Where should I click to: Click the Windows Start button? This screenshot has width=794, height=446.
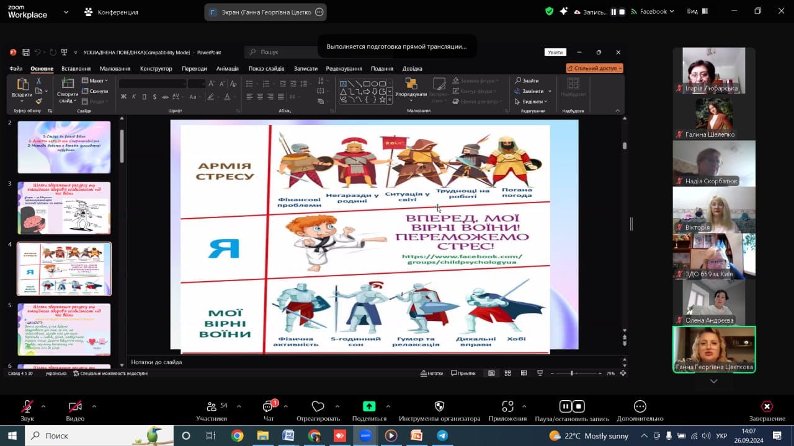(12, 435)
